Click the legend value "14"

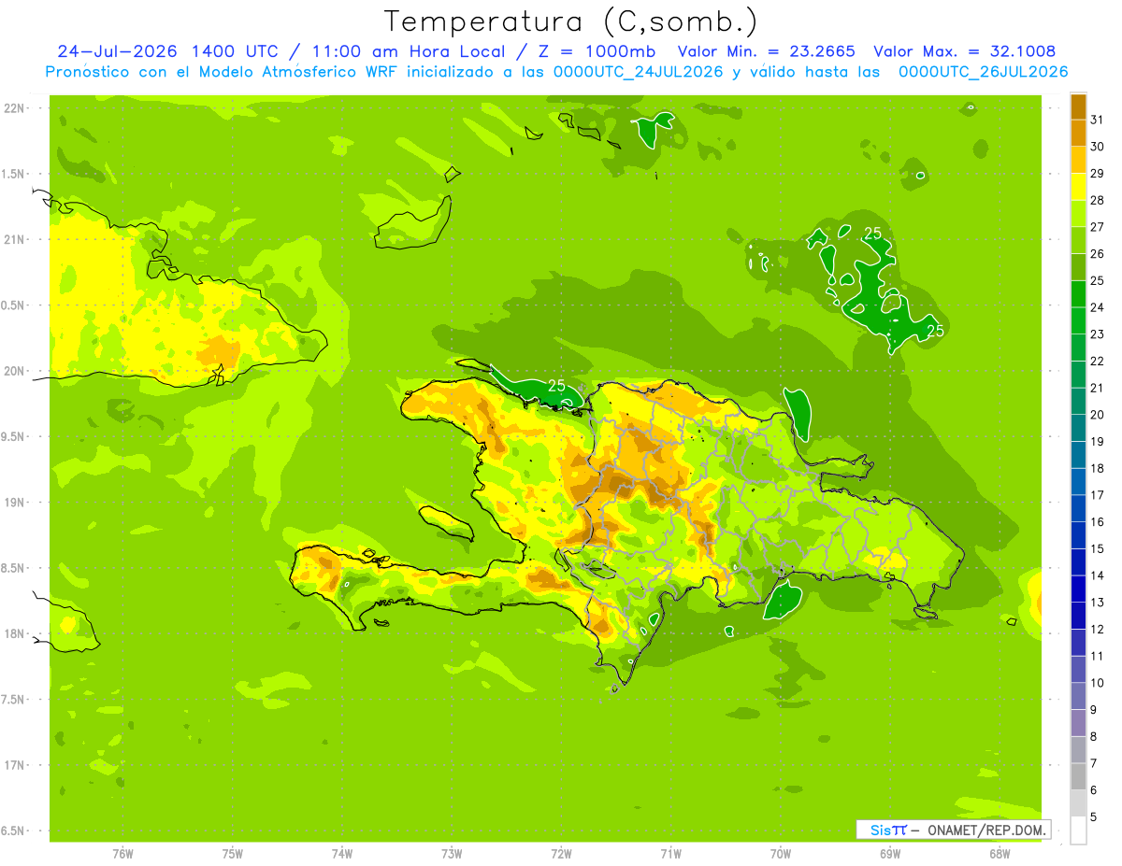(x=1097, y=575)
